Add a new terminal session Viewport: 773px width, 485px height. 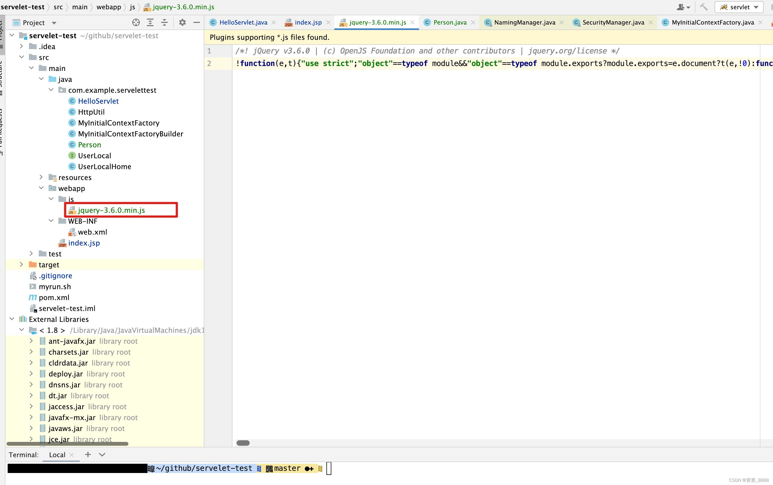click(88, 454)
